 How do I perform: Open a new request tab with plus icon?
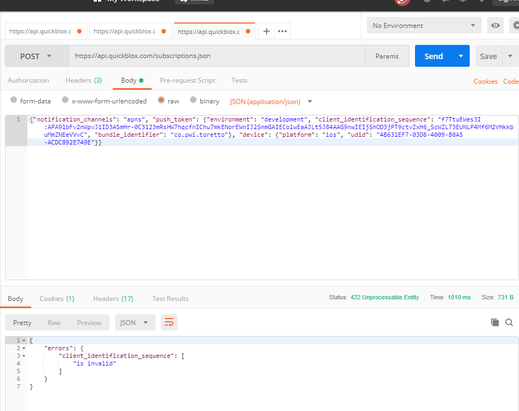click(x=266, y=31)
